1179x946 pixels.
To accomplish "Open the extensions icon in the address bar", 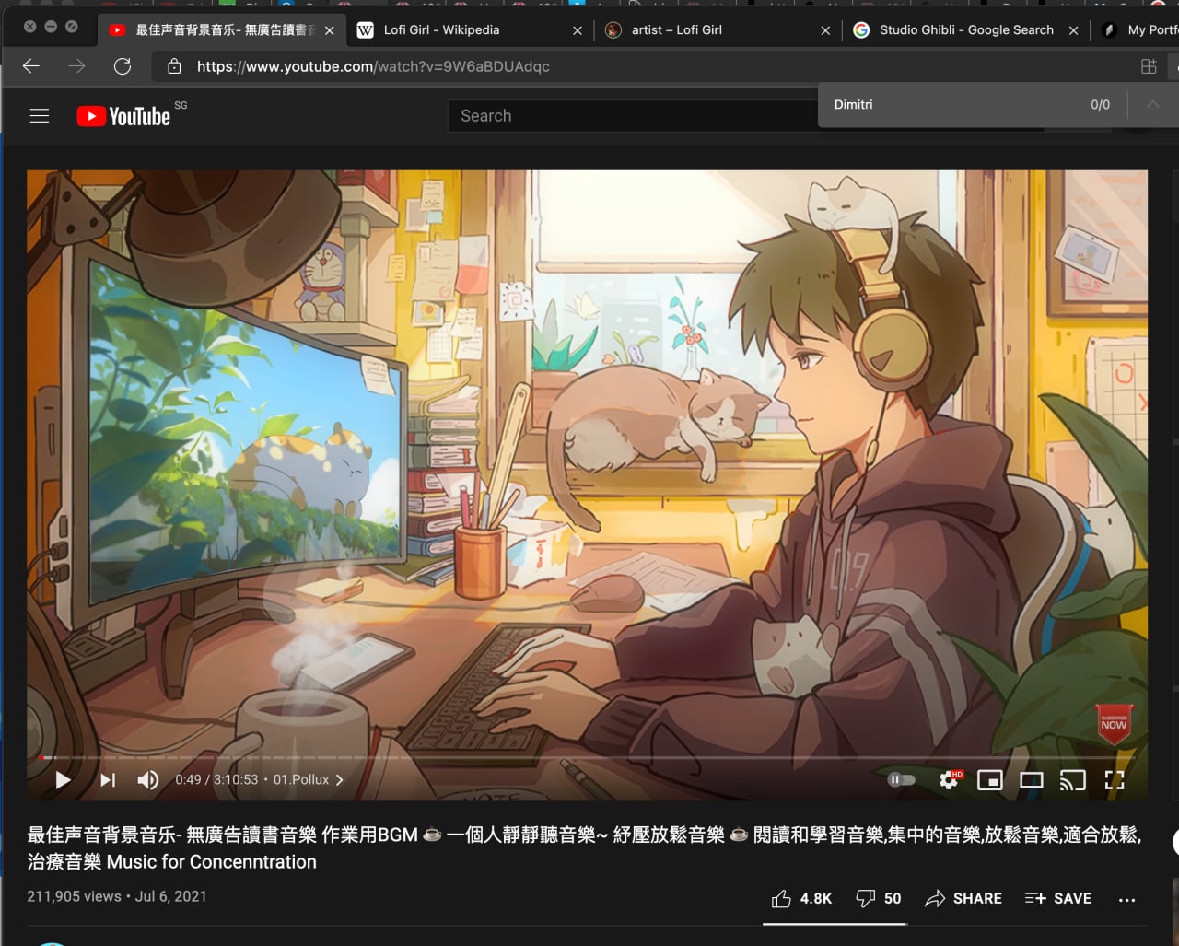I will coord(1149,66).
